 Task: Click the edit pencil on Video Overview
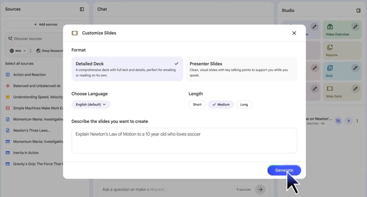pyautogui.click(x=355, y=26)
